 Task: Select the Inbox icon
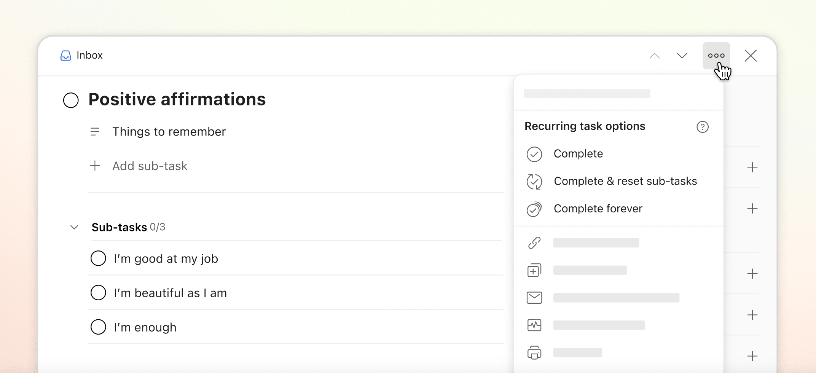coord(65,55)
